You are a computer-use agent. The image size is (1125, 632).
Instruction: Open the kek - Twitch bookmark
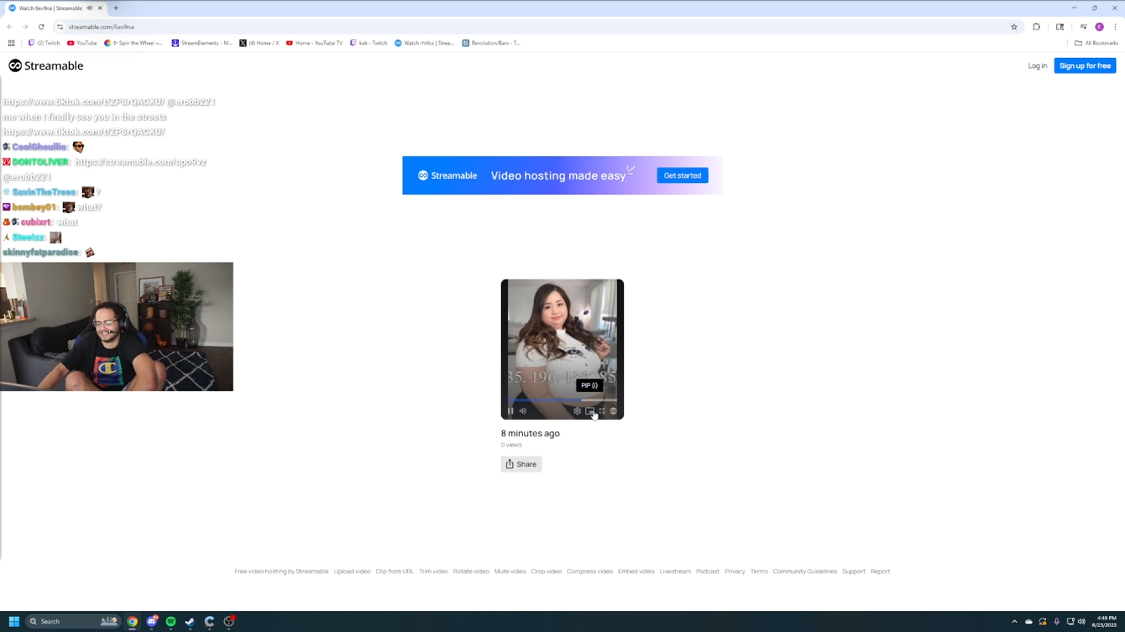pyautogui.click(x=369, y=43)
